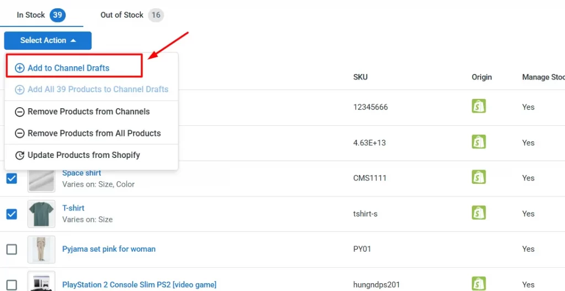
Task: Click Shopify origin icon for SKU 12345666
Action: pyautogui.click(x=478, y=107)
